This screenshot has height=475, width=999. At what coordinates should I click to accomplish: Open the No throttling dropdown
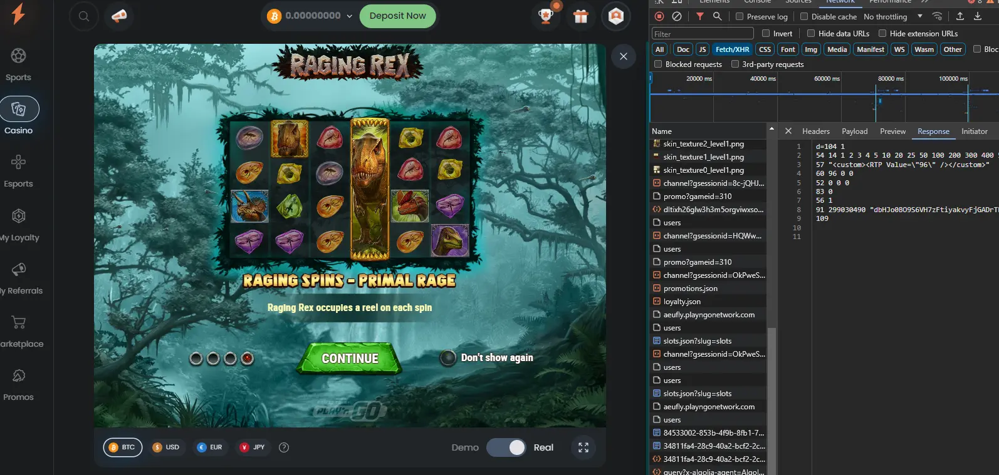tap(892, 17)
